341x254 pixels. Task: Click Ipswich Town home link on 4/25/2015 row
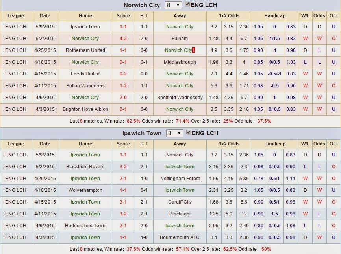tap(85, 179)
